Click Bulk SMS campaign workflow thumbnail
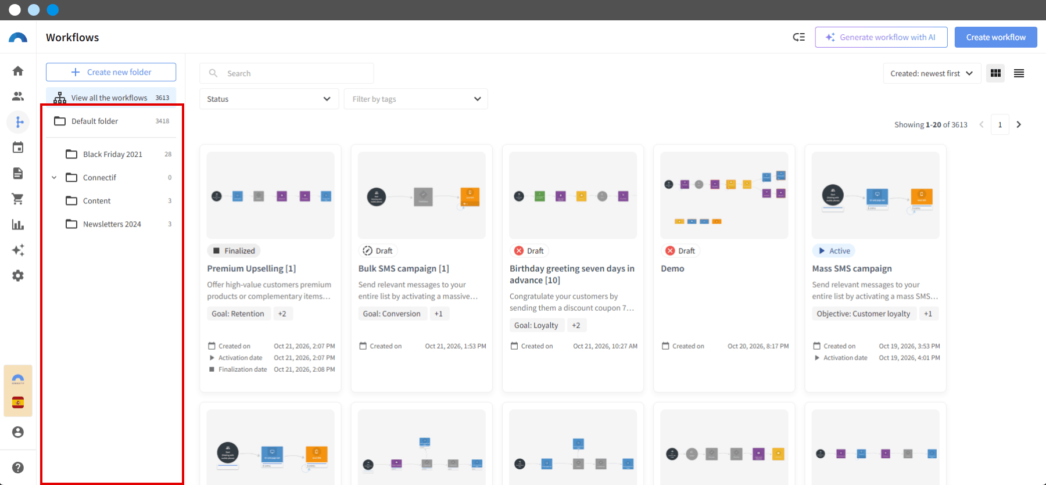Viewport: 1046px width, 485px height. point(421,195)
